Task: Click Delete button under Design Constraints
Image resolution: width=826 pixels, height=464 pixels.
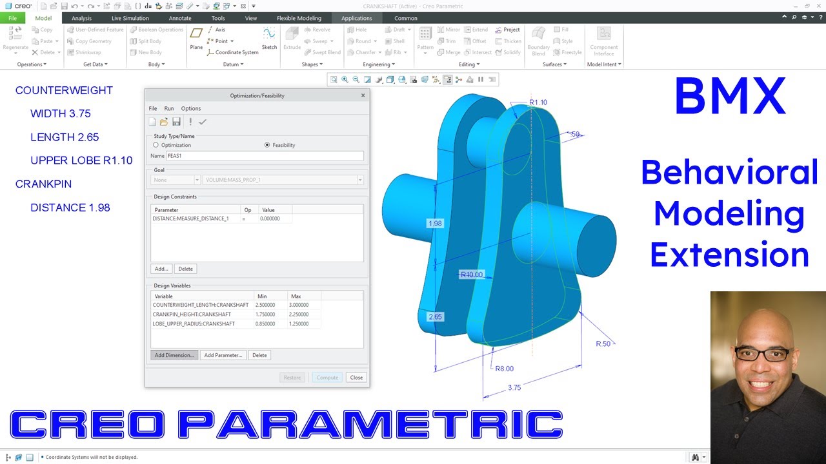Action: (x=185, y=269)
